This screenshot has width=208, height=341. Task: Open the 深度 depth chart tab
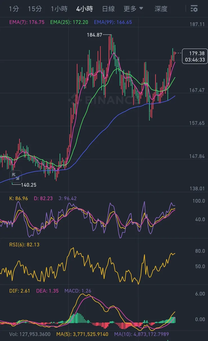click(161, 9)
